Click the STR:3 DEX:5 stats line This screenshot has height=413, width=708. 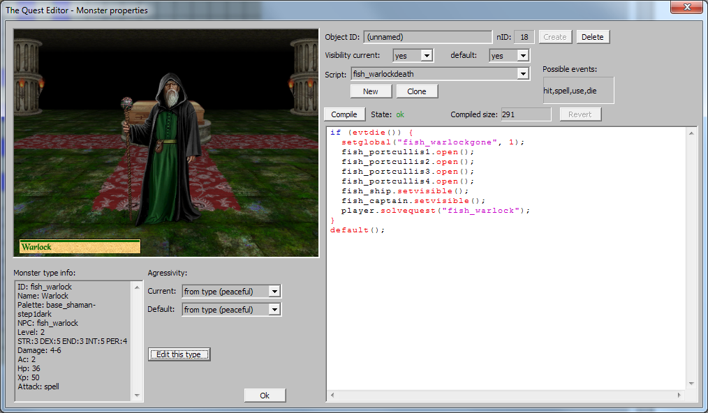tap(72, 341)
